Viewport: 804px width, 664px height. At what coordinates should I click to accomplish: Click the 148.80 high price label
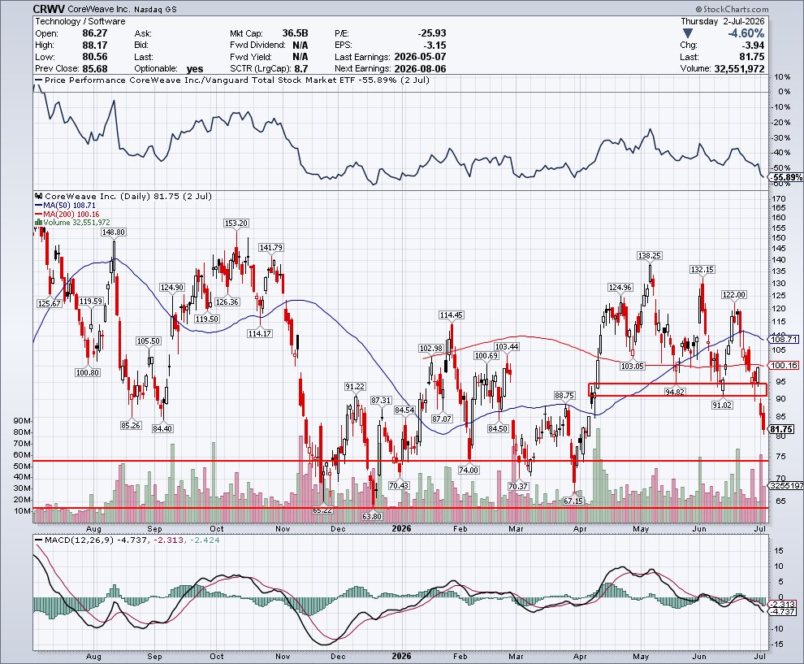114,232
